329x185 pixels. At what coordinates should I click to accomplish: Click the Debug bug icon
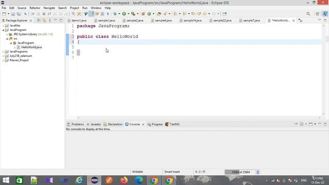115,14
